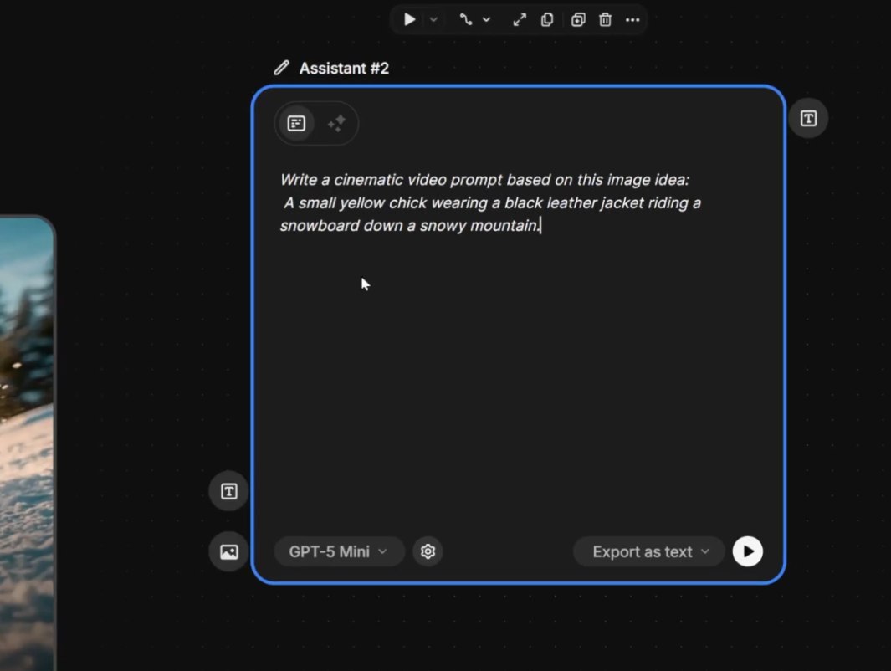Open the wire style chevron menu
The height and width of the screenshot is (671, 891).
tap(487, 19)
